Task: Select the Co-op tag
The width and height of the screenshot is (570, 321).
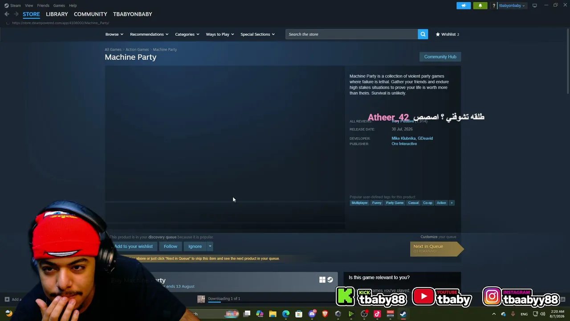Action: pyautogui.click(x=427, y=203)
